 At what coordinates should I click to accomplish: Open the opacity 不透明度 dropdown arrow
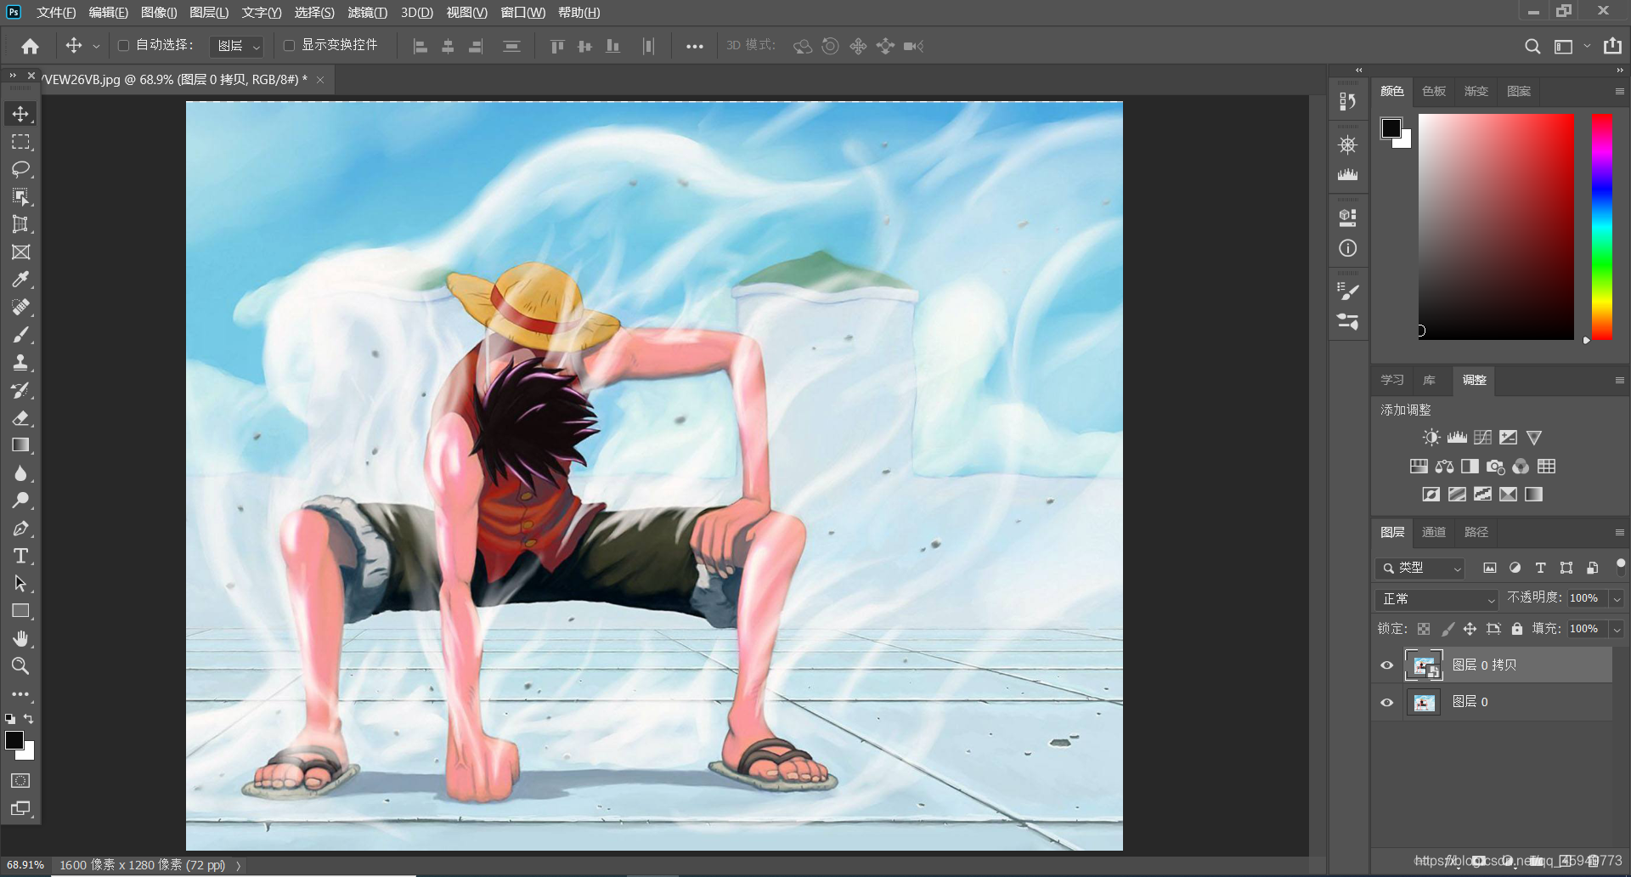point(1617,599)
